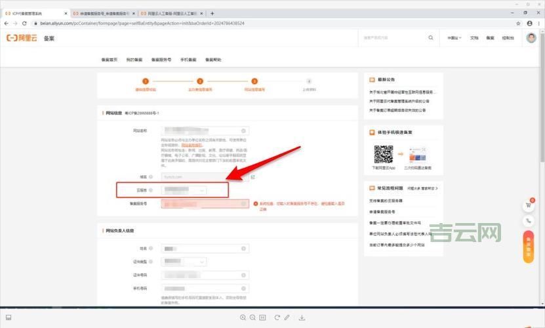The image size is (545, 328).
Task: Click the search magnifier icon in header
Action: [431, 38]
